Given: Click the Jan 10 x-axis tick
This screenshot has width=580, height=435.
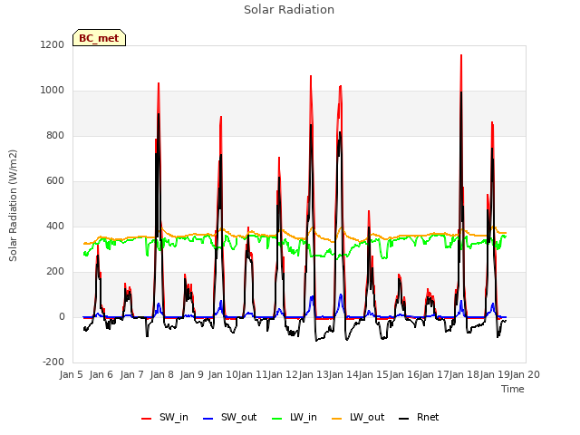Looking at the screenshot, I should click(x=223, y=374).
